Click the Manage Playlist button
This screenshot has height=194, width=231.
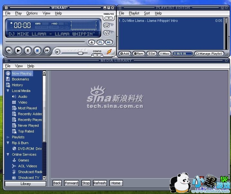[209, 54]
